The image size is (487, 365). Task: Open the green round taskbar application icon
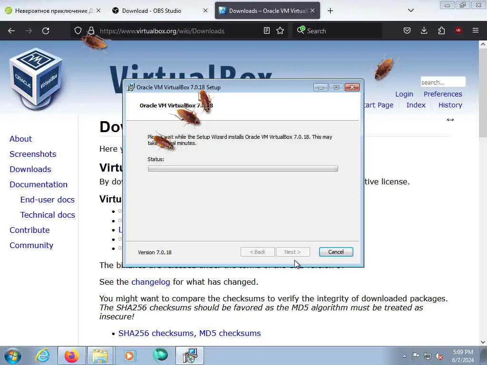coord(160,355)
